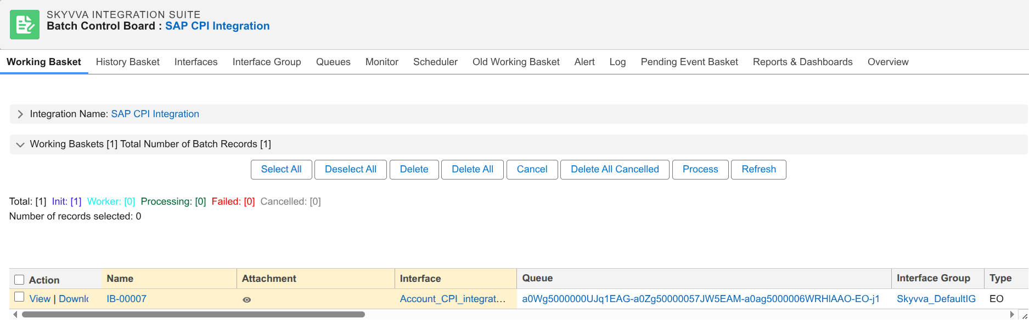Open SAP CPI Integration link beside Integration Name

coord(155,114)
